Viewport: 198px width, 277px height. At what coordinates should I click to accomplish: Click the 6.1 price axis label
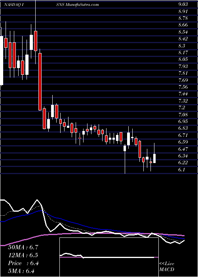[182, 170]
